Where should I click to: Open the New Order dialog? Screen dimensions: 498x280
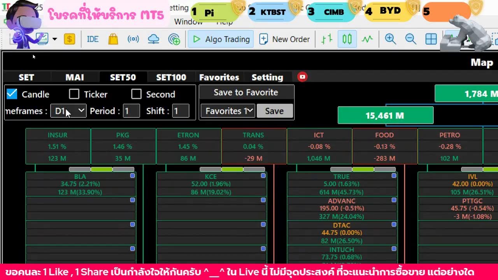pos(284,39)
